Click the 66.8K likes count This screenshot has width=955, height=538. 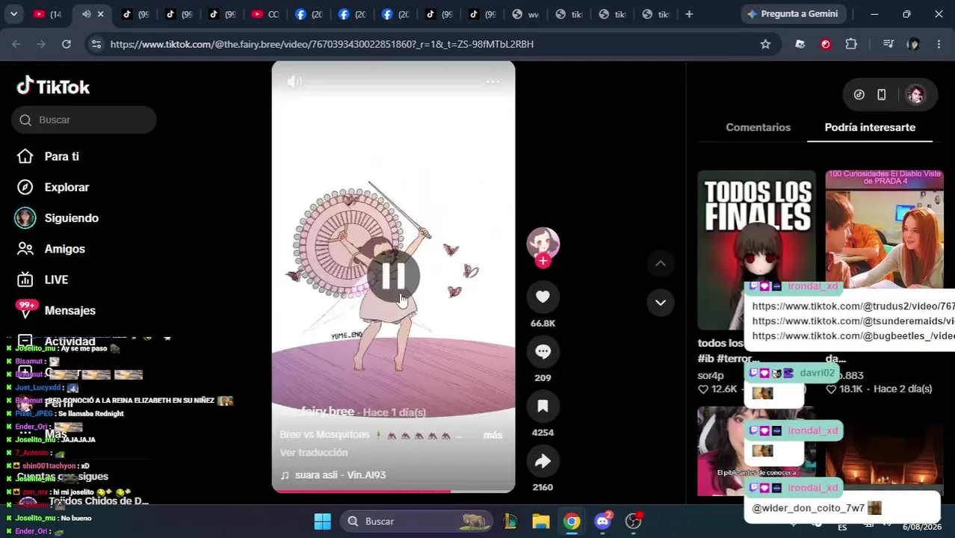[x=543, y=323]
